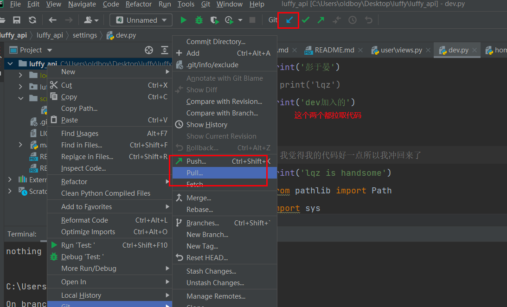Open the Local History submenu
Screen dimensions: 507x307
pyautogui.click(x=109, y=295)
